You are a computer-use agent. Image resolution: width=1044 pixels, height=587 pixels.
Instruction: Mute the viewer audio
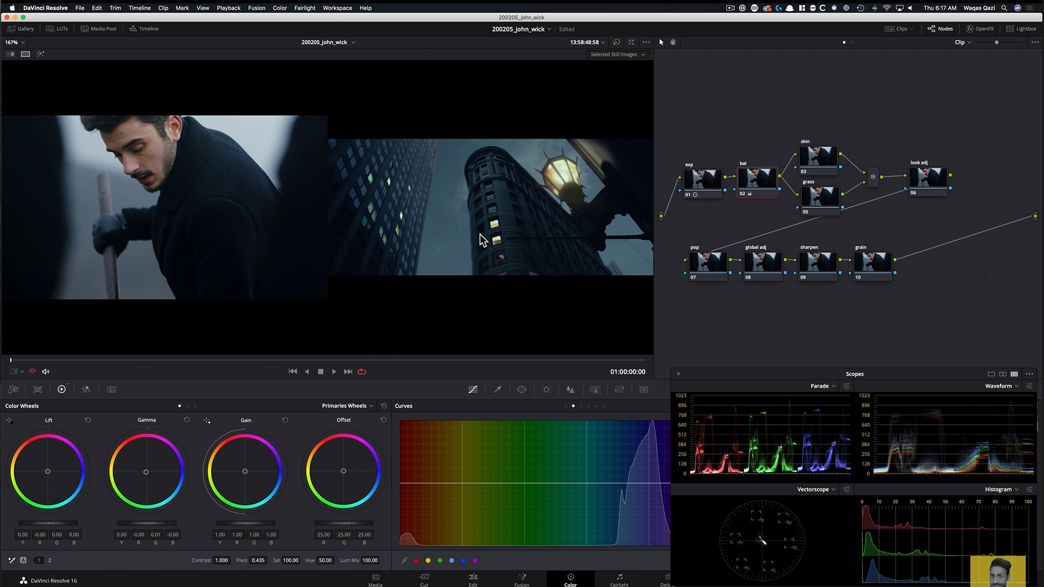point(45,372)
